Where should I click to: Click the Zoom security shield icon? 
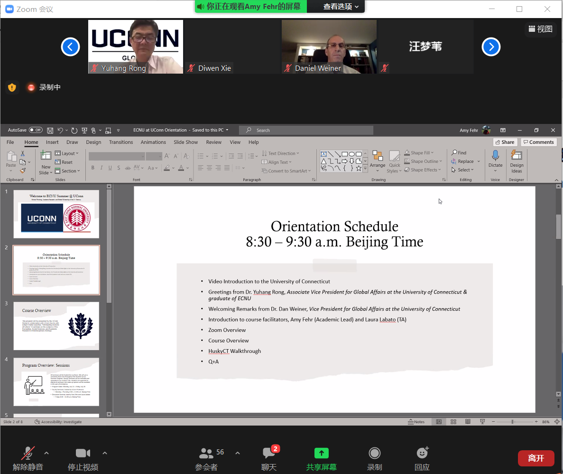coord(12,87)
